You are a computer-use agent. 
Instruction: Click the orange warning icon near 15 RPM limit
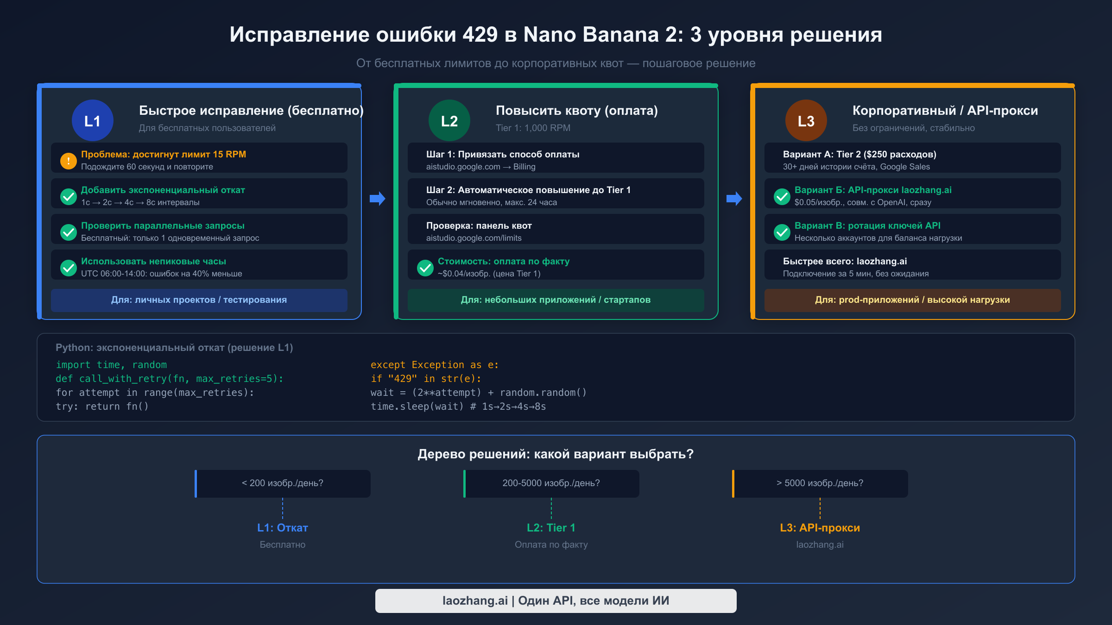point(69,161)
